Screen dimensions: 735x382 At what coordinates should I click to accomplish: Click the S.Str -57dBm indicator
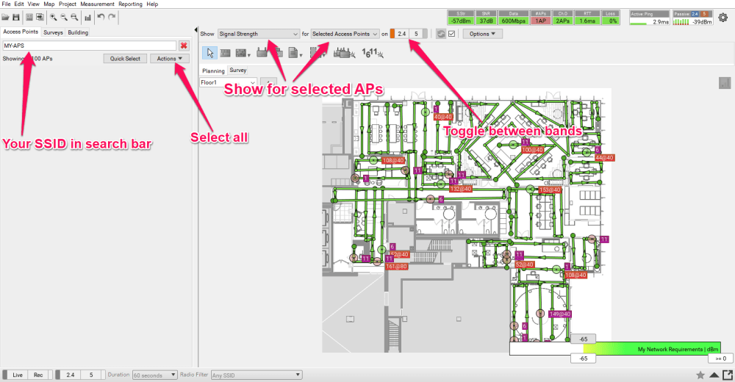tap(462, 18)
